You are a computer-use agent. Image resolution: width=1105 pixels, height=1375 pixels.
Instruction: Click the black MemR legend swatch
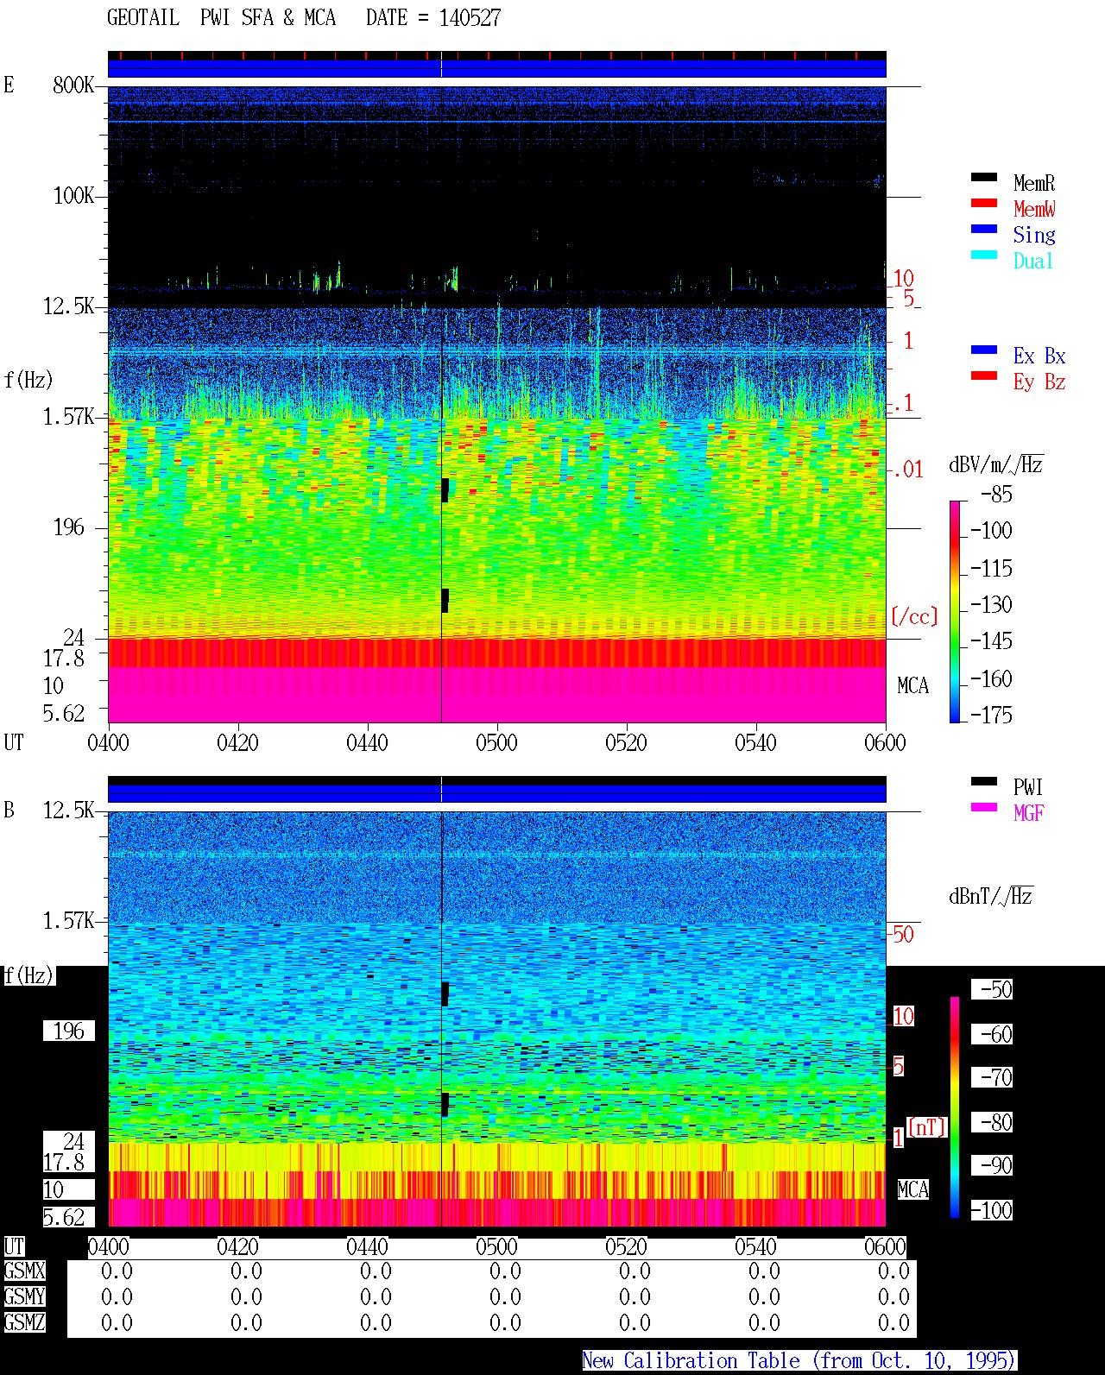(x=983, y=177)
